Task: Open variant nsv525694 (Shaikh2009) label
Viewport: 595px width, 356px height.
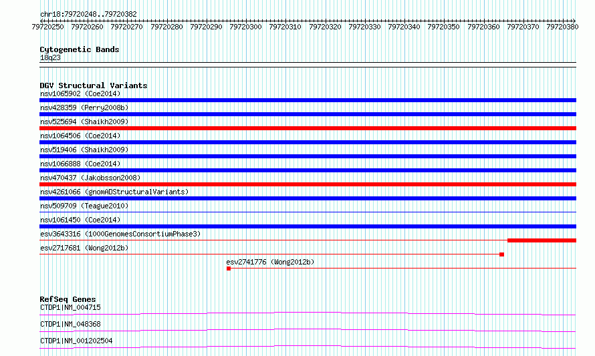Action: point(84,122)
